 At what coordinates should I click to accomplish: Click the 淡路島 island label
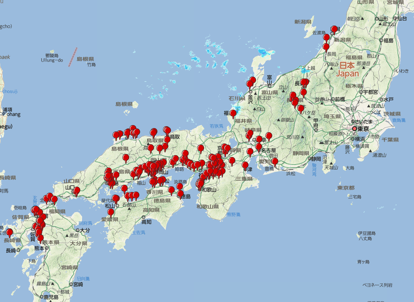[x=181, y=182]
